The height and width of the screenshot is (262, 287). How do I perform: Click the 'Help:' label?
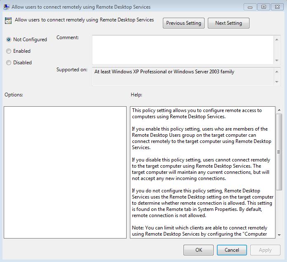click(136, 95)
